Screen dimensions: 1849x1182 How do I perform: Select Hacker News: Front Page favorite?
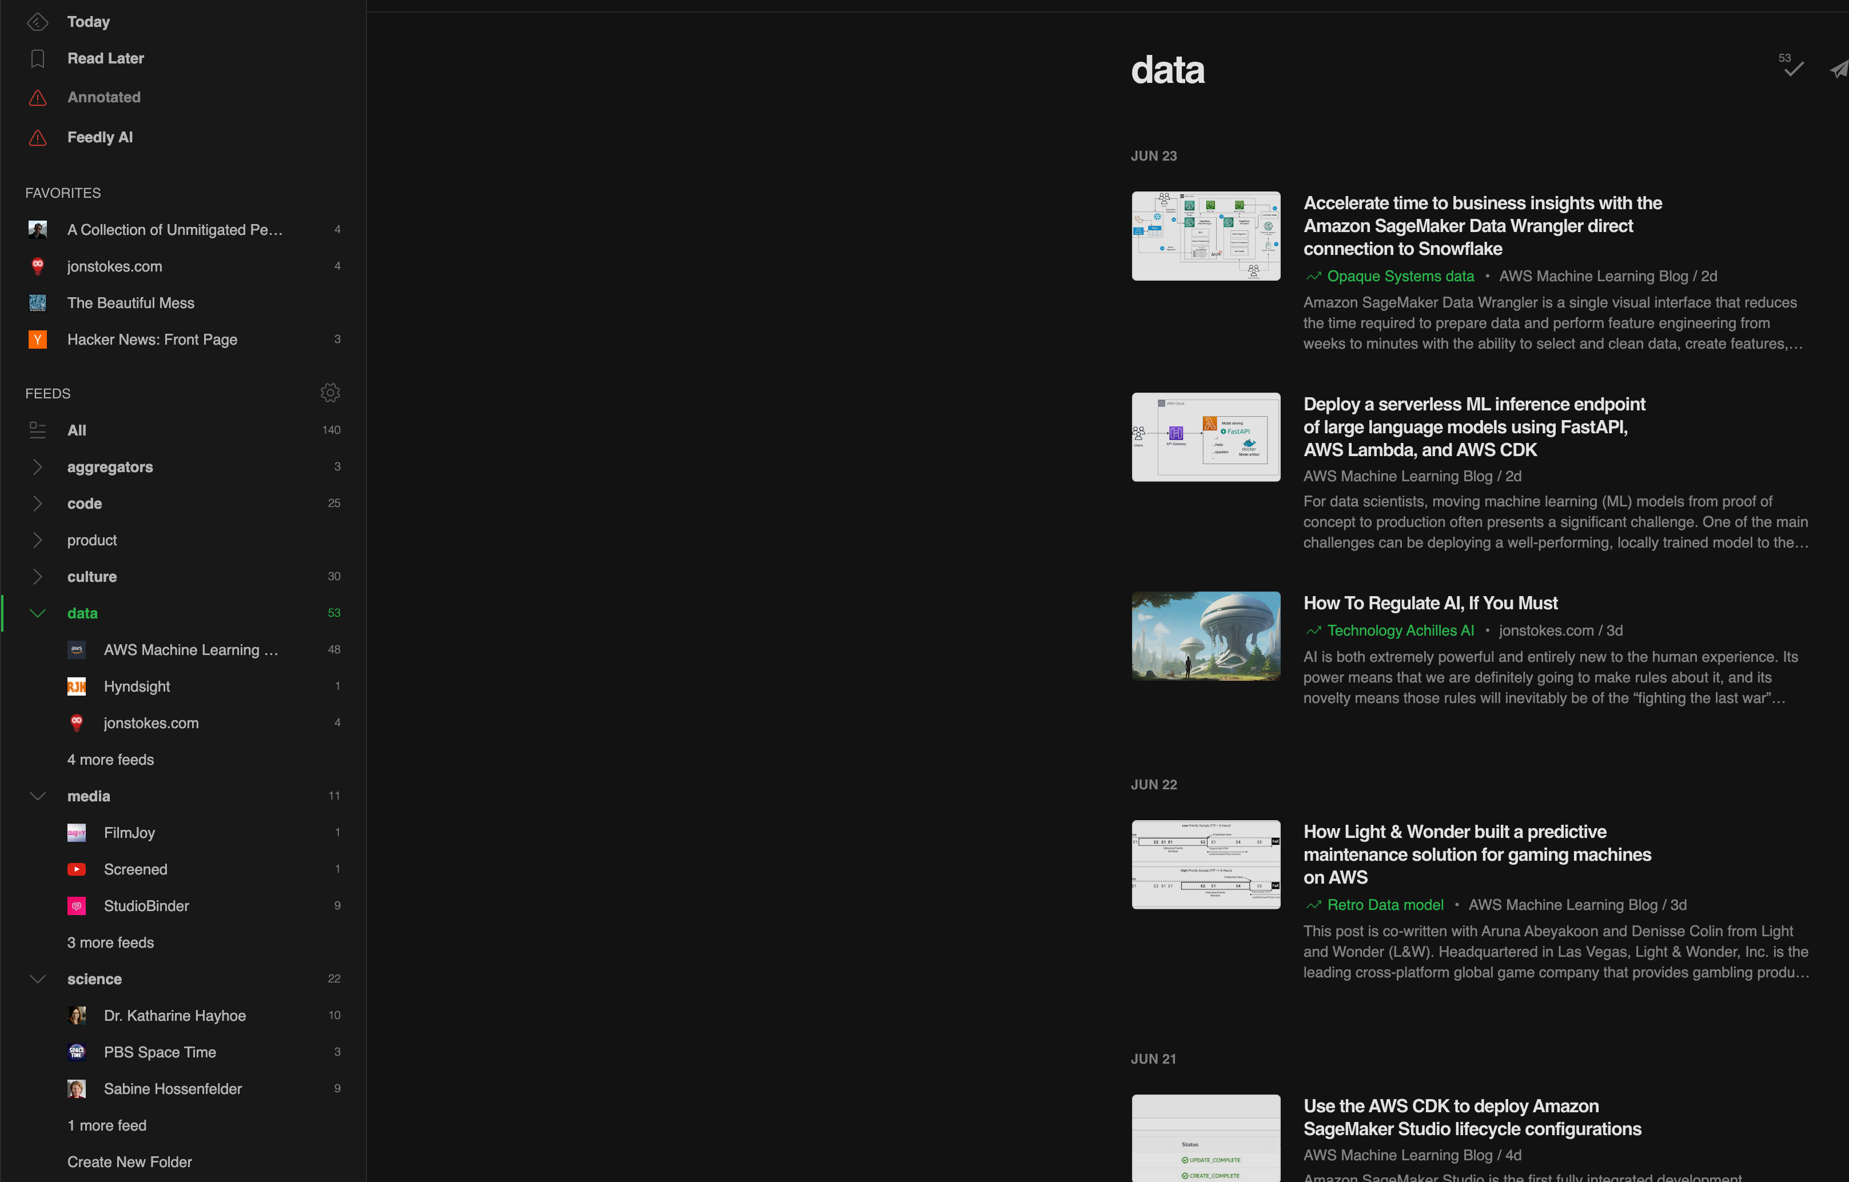[184, 340]
